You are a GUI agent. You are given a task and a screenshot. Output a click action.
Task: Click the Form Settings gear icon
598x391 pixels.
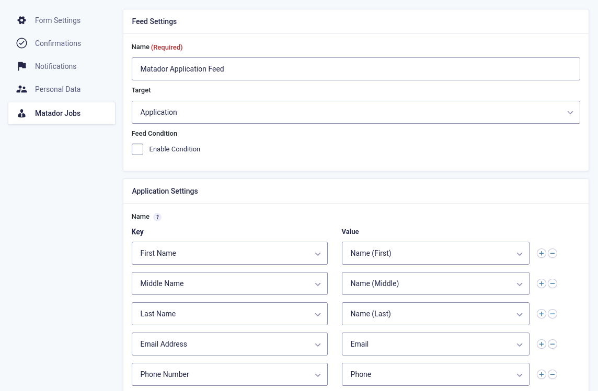(x=22, y=20)
